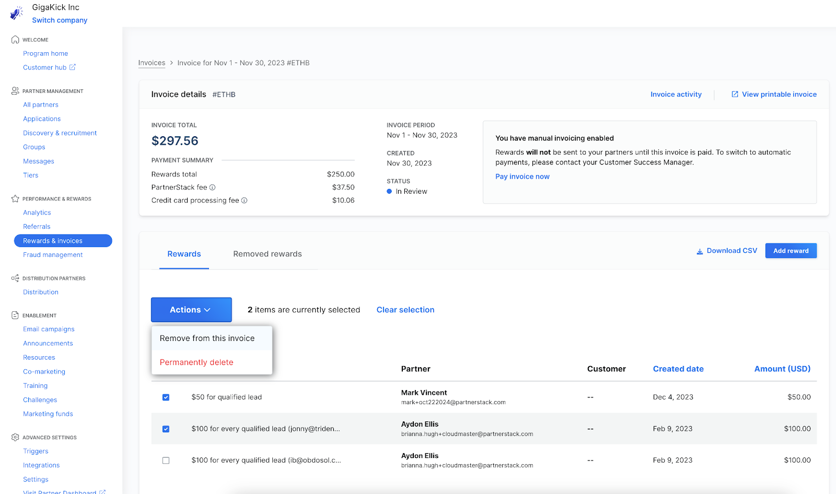This screenshot has width=836, height=494.
Task: Click the blue In Review status dot
Action: point(389,192)
